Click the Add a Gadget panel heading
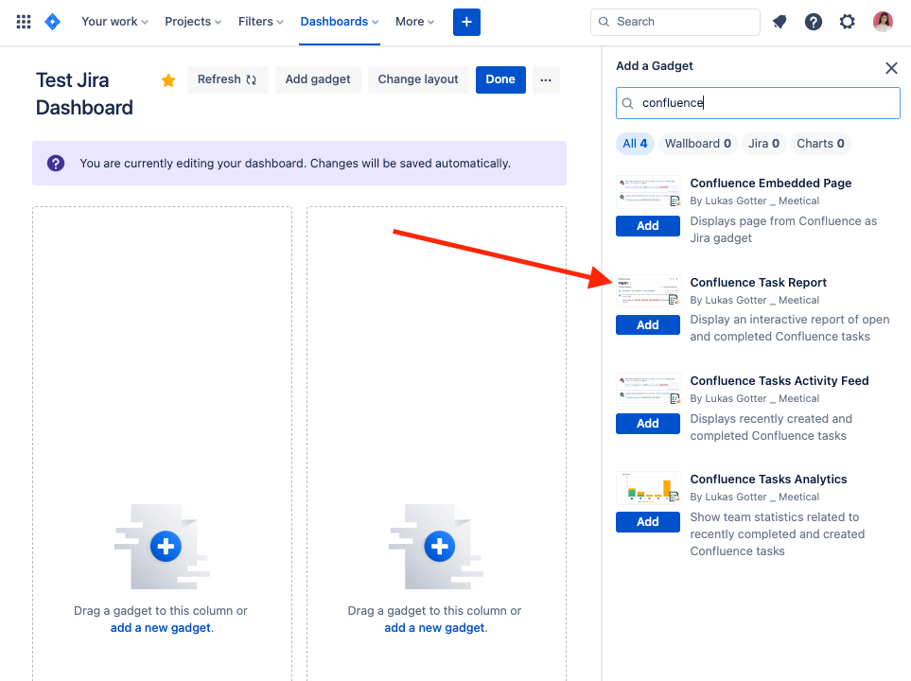 [655, 66]
